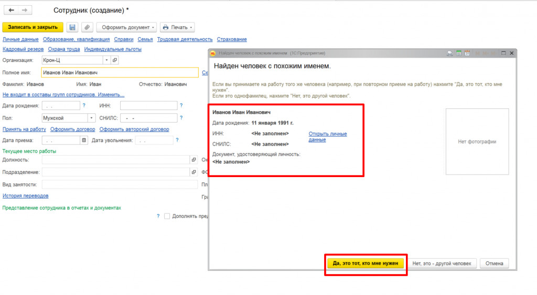Click the Дата приема input field
Viewport: 537px width, 295px height.
[x=61, y=140]
